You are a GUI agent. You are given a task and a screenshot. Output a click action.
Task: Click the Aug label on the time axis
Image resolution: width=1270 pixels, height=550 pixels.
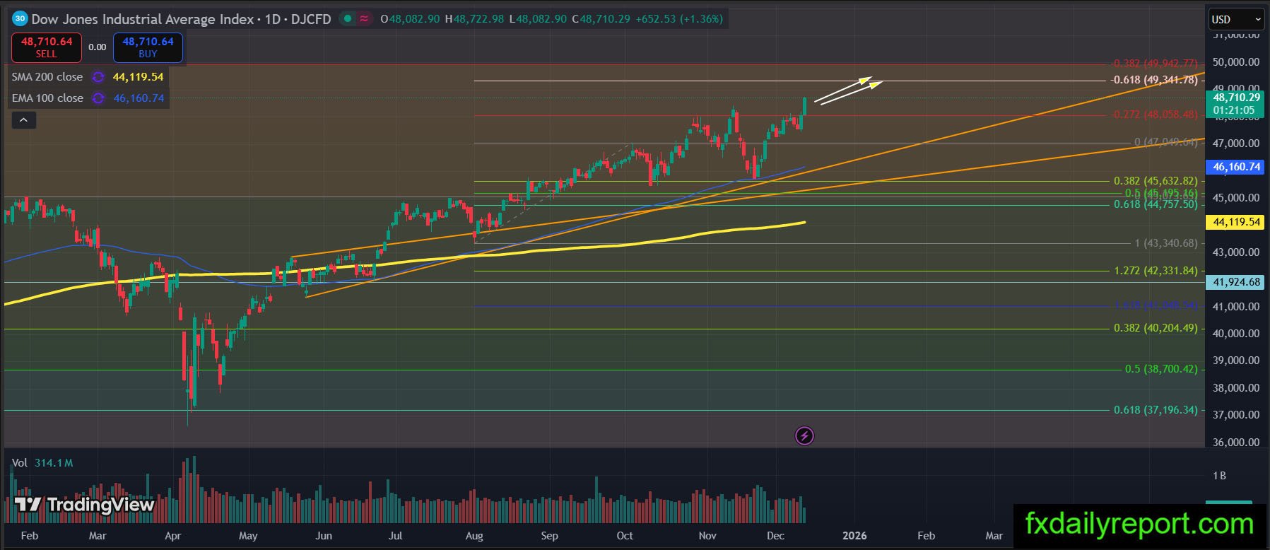pyautogui.click(x=474, y=536)
